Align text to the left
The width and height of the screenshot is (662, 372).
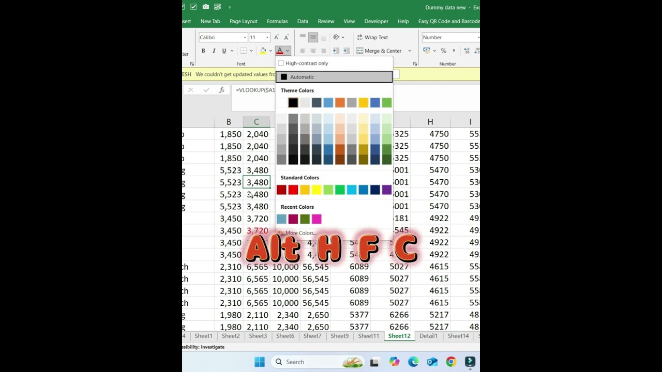point(303,51)
